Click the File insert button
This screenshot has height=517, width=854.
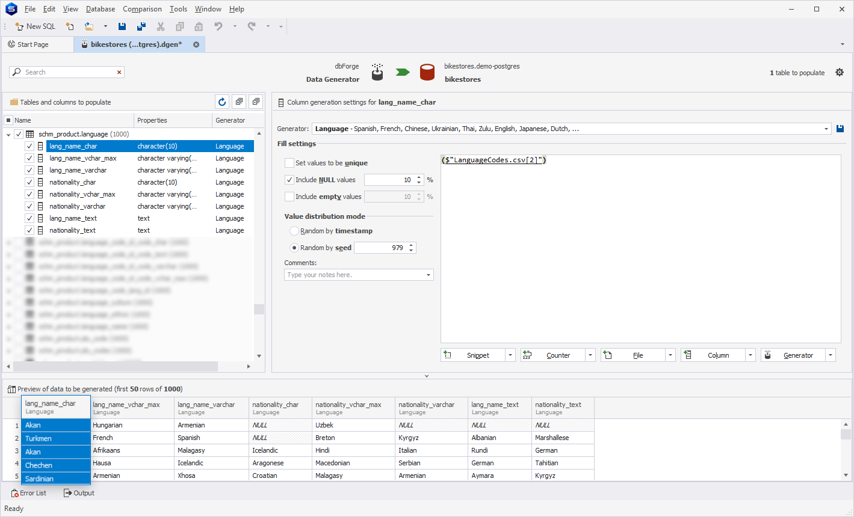coord(633,355)
